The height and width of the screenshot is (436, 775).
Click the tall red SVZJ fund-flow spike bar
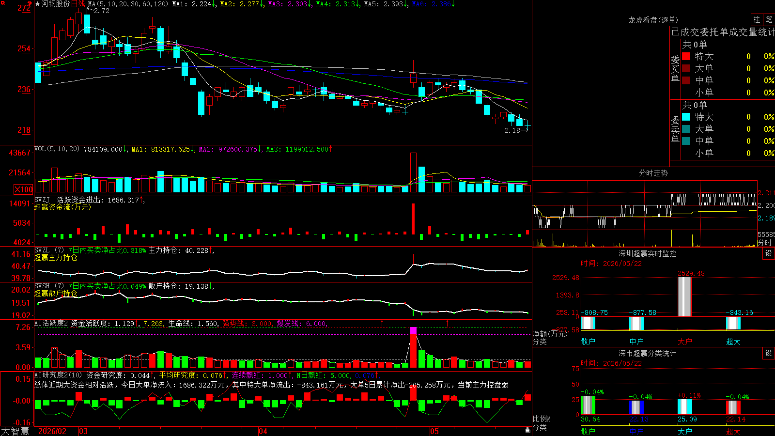(413, 219)
